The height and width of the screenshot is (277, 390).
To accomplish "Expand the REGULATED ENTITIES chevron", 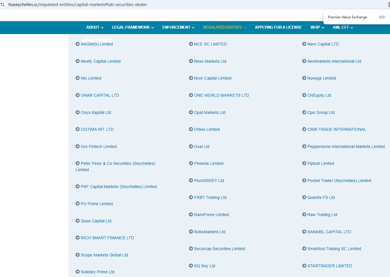I will pos(245,28).
